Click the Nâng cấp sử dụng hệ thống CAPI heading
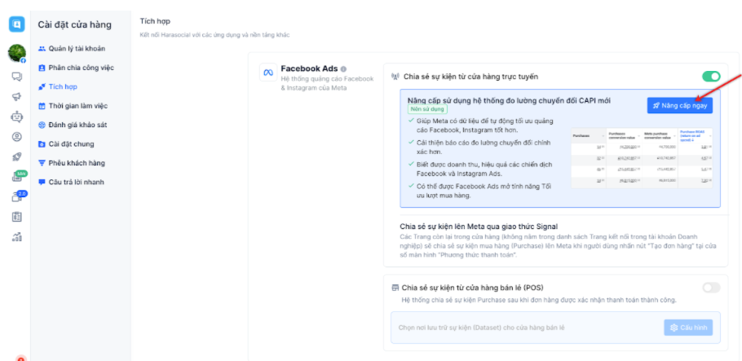Image resolution: width=742 pixels, height=361 pixels. [x=509, y=100]
